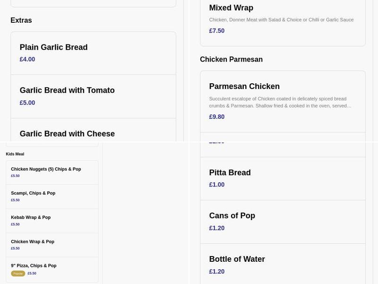Open the Mixed Wrap item

(231, 8)
